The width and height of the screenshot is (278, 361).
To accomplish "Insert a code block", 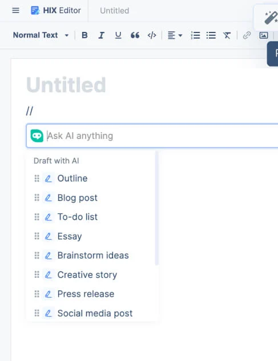I will (x=152, y=35).
